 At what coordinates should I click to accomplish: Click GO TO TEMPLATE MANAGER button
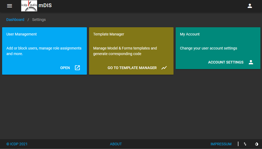click(x=137, y=68)
